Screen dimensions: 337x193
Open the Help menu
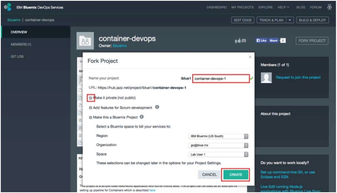click(283, 7)
